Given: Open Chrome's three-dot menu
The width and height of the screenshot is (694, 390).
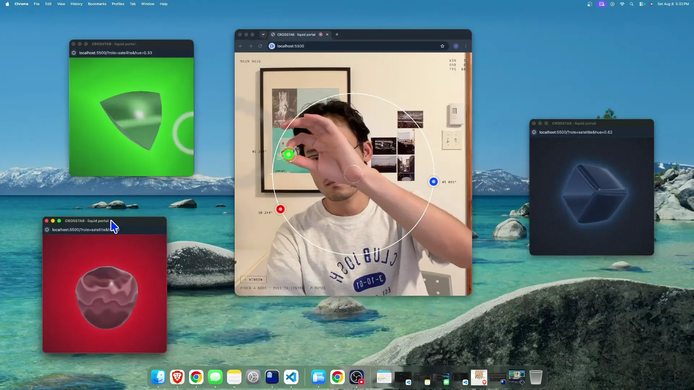Looking at the screenshot, I should pos(466,46).
